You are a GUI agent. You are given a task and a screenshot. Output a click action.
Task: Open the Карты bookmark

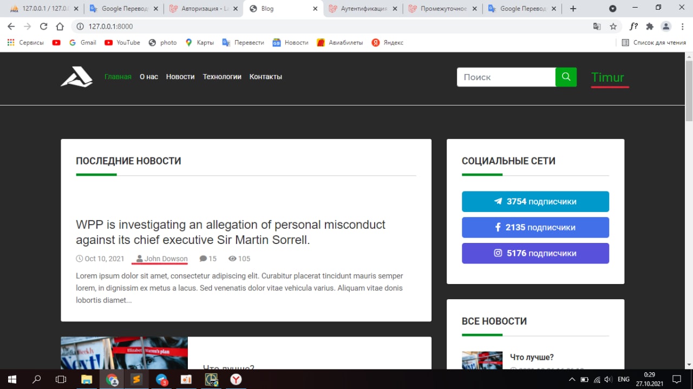[200, 42]
